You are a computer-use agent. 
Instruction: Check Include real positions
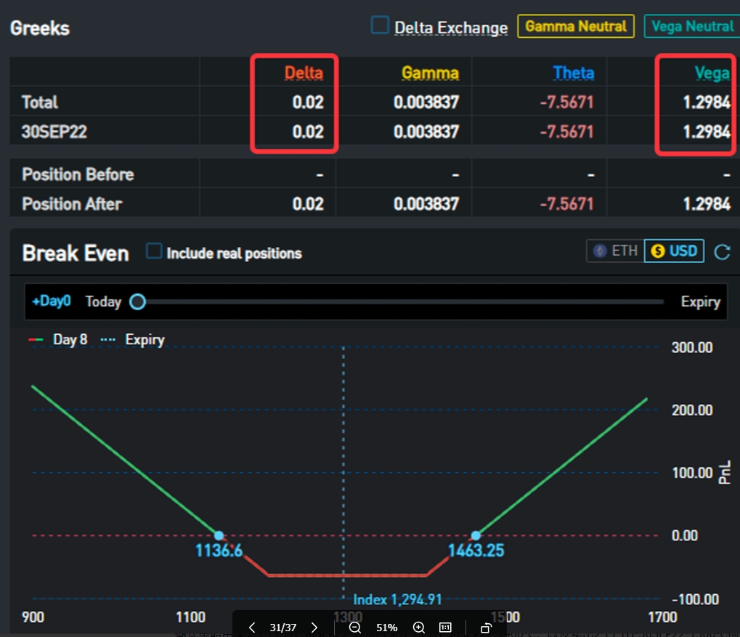tap(154, 251)
